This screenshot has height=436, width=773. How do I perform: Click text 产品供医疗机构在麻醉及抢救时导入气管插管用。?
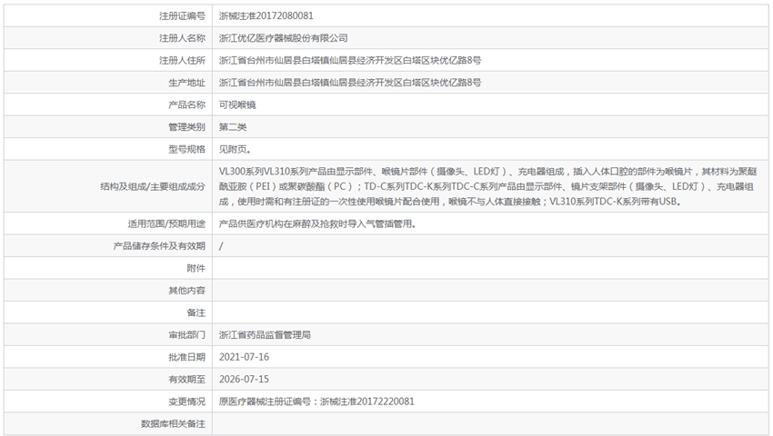(x=319, y=223)
